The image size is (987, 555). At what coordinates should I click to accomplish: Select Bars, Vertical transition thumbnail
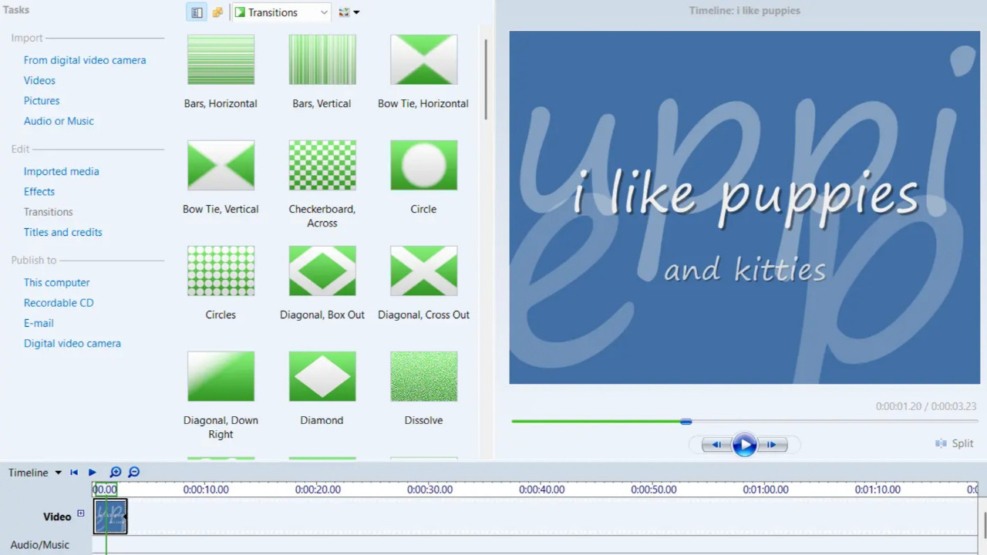322,59
